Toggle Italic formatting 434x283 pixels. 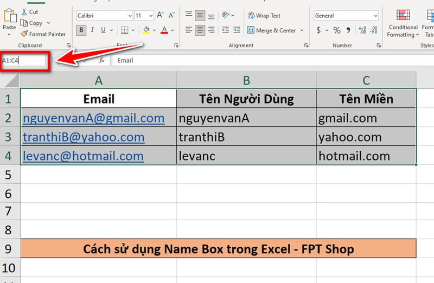coord(92,30)
